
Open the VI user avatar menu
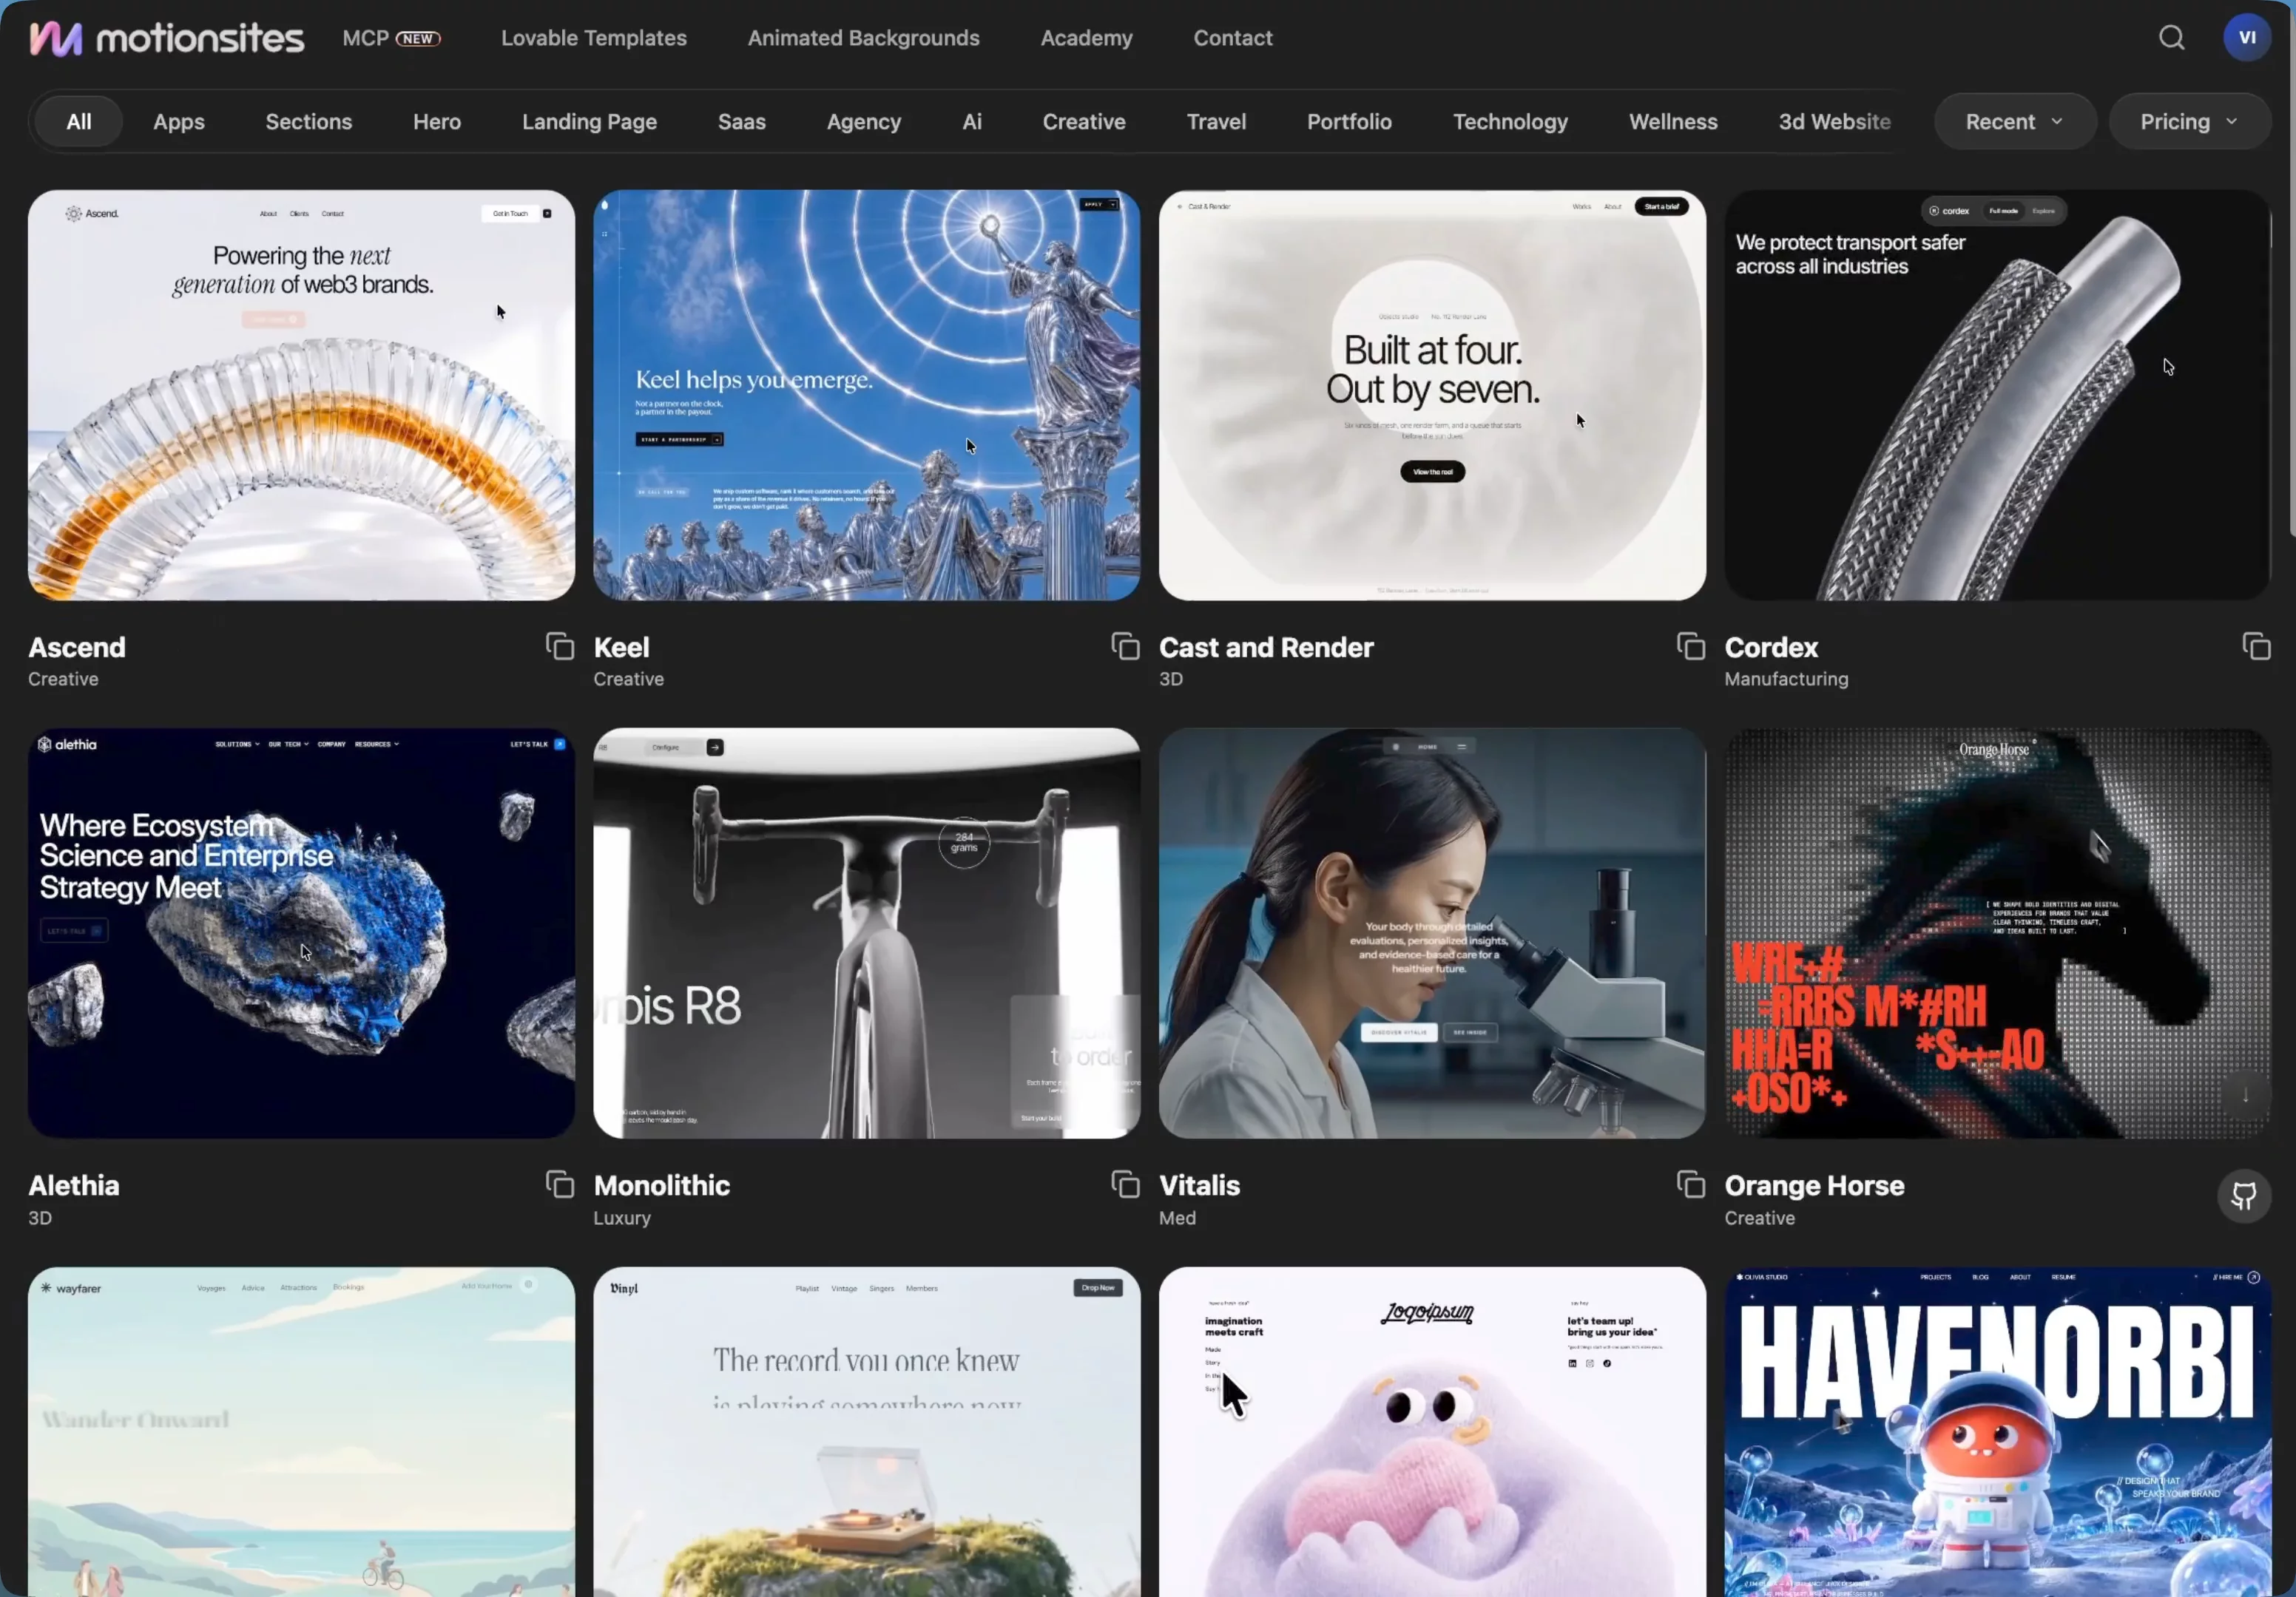(2247, 38)
